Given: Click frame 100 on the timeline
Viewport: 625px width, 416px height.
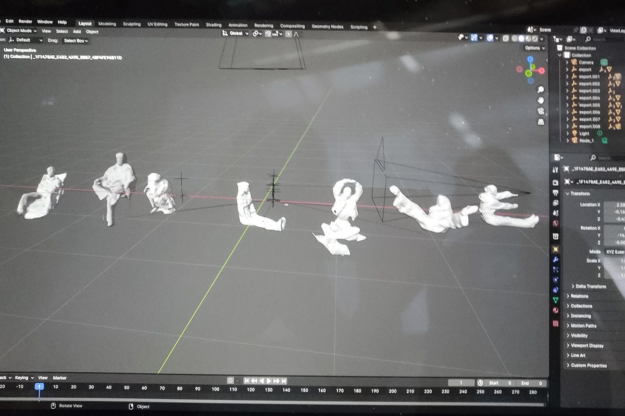Looking at the screenshot, I should click(215, 389).
